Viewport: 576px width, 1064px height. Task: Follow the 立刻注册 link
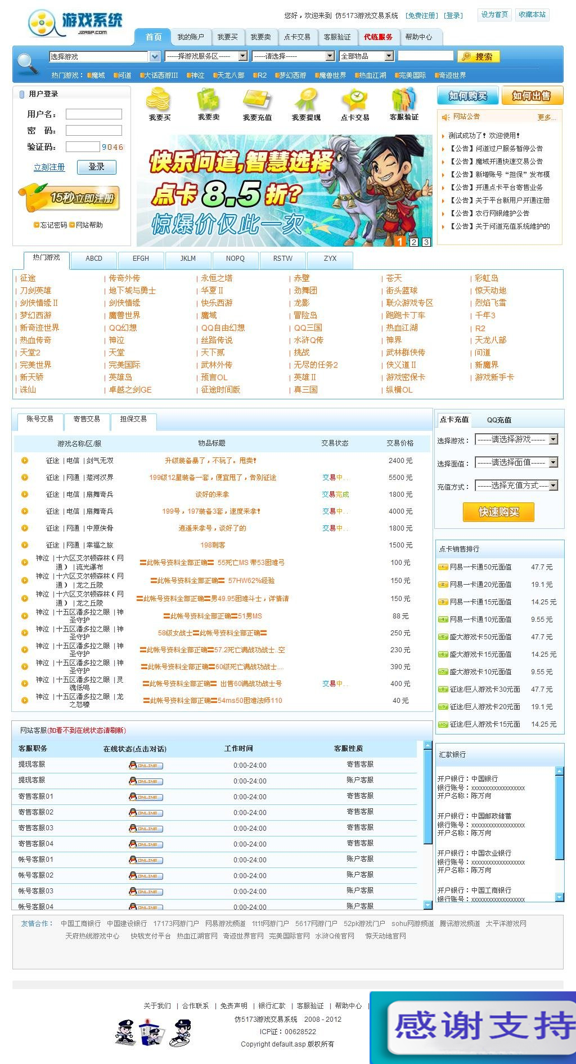(49, 167)
